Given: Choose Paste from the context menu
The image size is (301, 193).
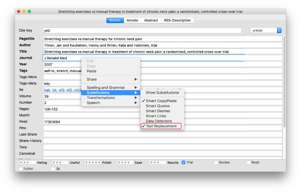Looking at the screenshot, I should 91,71.
